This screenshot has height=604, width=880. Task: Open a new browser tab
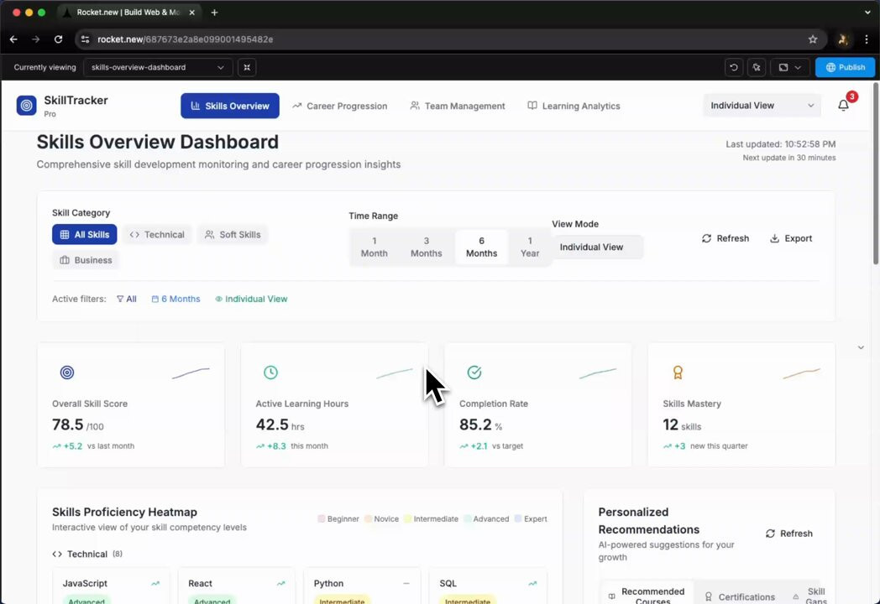click(x=214, y=13)
